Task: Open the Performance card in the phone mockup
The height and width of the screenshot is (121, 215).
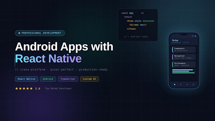Action: coord(184,64)
